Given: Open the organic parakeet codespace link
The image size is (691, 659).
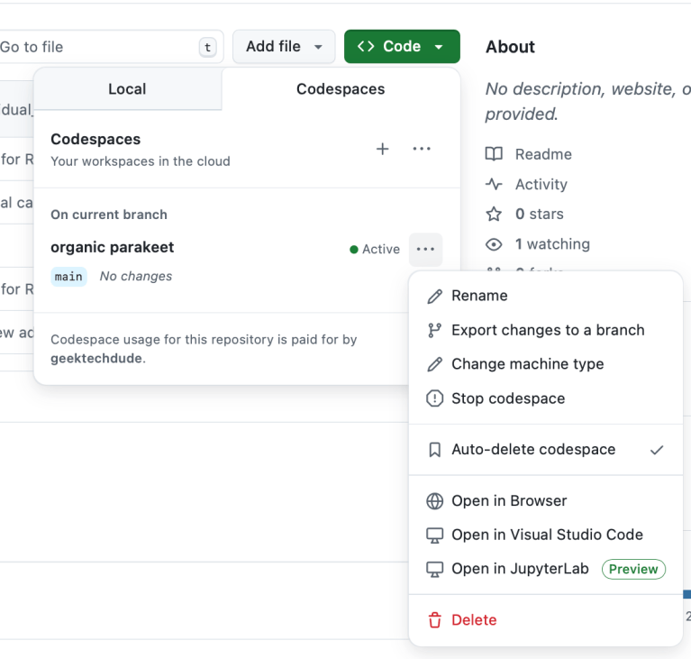Looking at the screenshot, I should (x=113, y=247).
